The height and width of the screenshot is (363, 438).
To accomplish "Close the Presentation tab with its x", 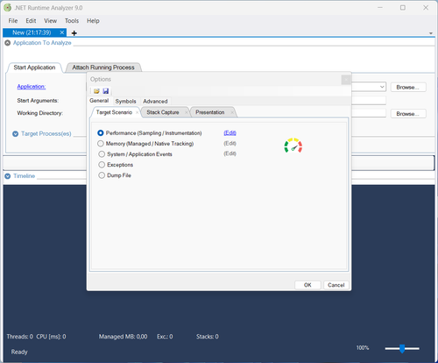I will point(232,112).
